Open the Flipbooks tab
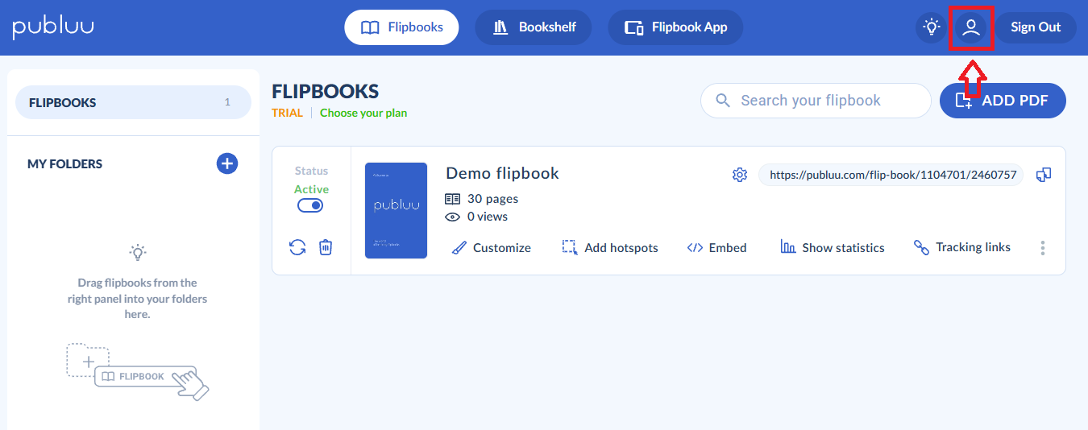 (401, 27)
